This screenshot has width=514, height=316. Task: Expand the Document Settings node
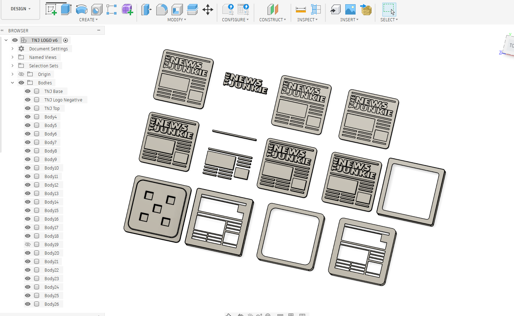12,49
